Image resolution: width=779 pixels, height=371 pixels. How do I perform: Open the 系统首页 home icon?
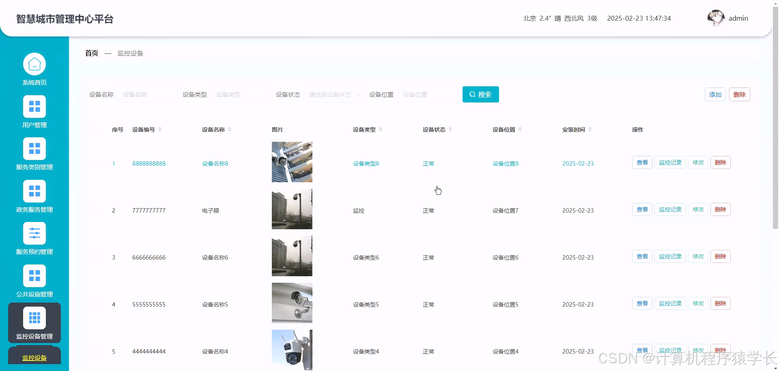(x=34, y=64)
